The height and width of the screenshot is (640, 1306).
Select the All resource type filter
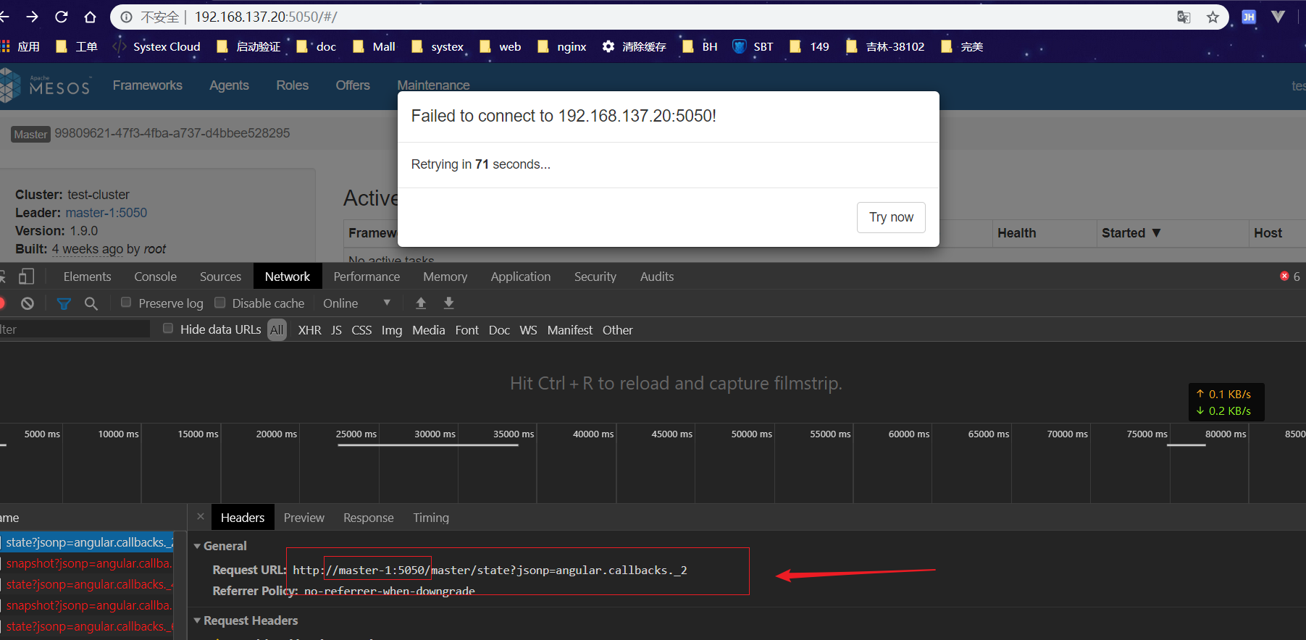(x=277, y=330)
